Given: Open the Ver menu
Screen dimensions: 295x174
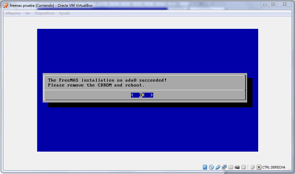Looking at the screenshot, I should click(x=28, y=13).
